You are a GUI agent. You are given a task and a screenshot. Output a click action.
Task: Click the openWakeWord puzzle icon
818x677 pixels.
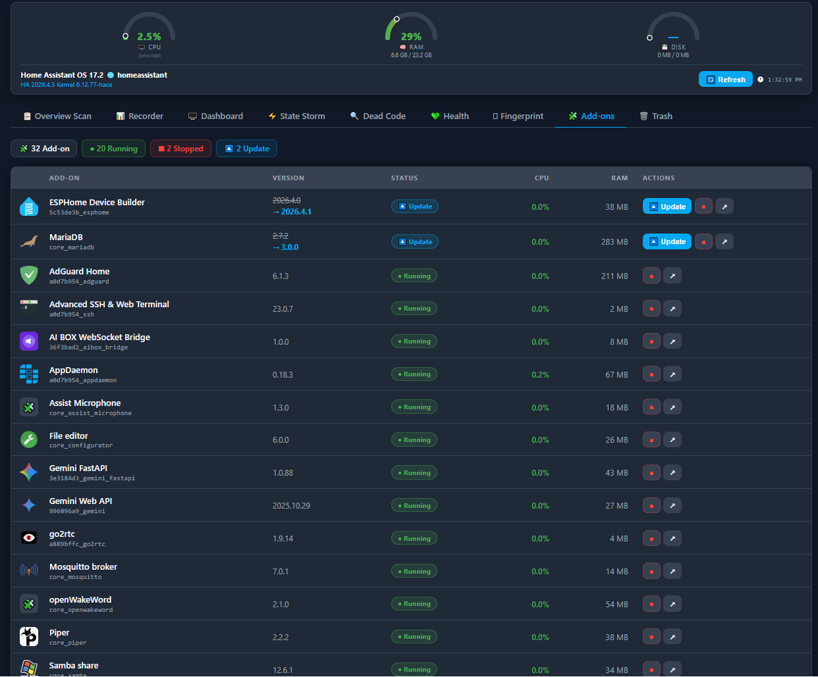29,604
